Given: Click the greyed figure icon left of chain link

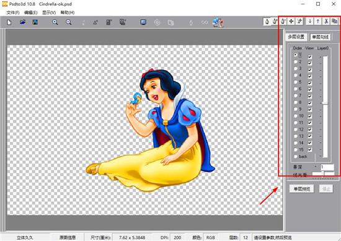Looking at the screenshot, I should (x=191, y=22).
